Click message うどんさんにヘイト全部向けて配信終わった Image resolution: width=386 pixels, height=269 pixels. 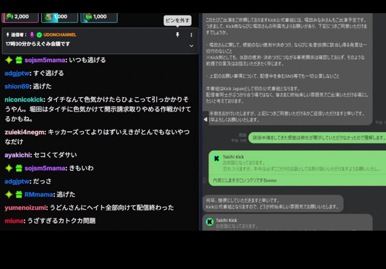point(112,208)
